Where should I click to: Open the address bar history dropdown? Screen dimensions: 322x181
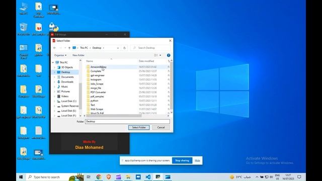(x=118, y=48)
